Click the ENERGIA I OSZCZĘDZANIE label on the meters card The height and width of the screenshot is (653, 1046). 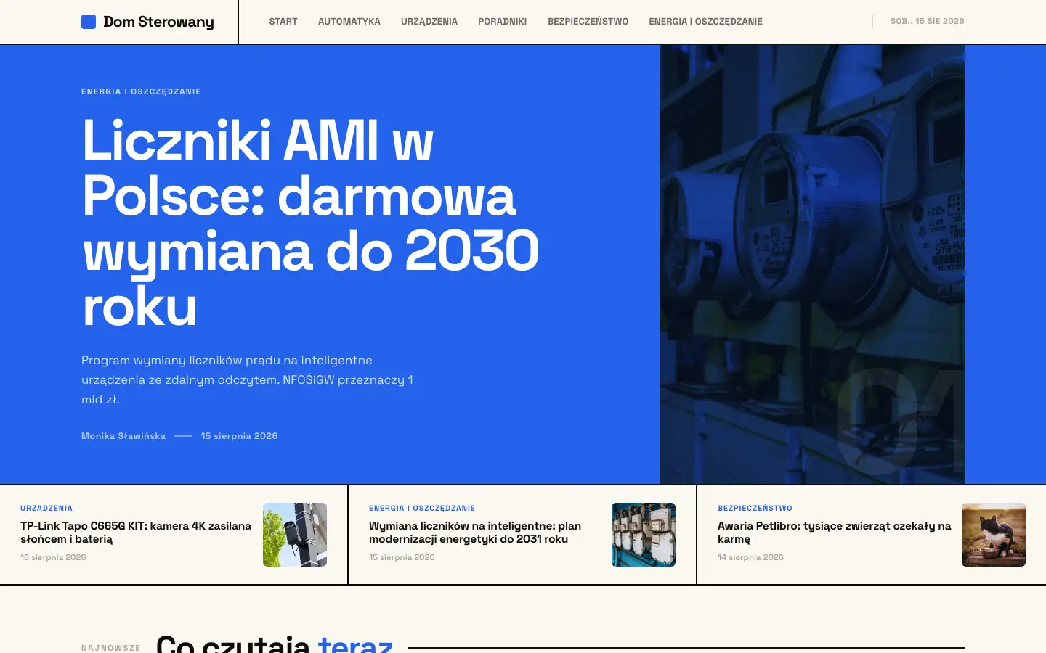(x=422, y=508)
